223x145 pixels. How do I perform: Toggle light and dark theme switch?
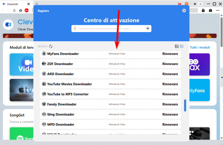(197, 4)
